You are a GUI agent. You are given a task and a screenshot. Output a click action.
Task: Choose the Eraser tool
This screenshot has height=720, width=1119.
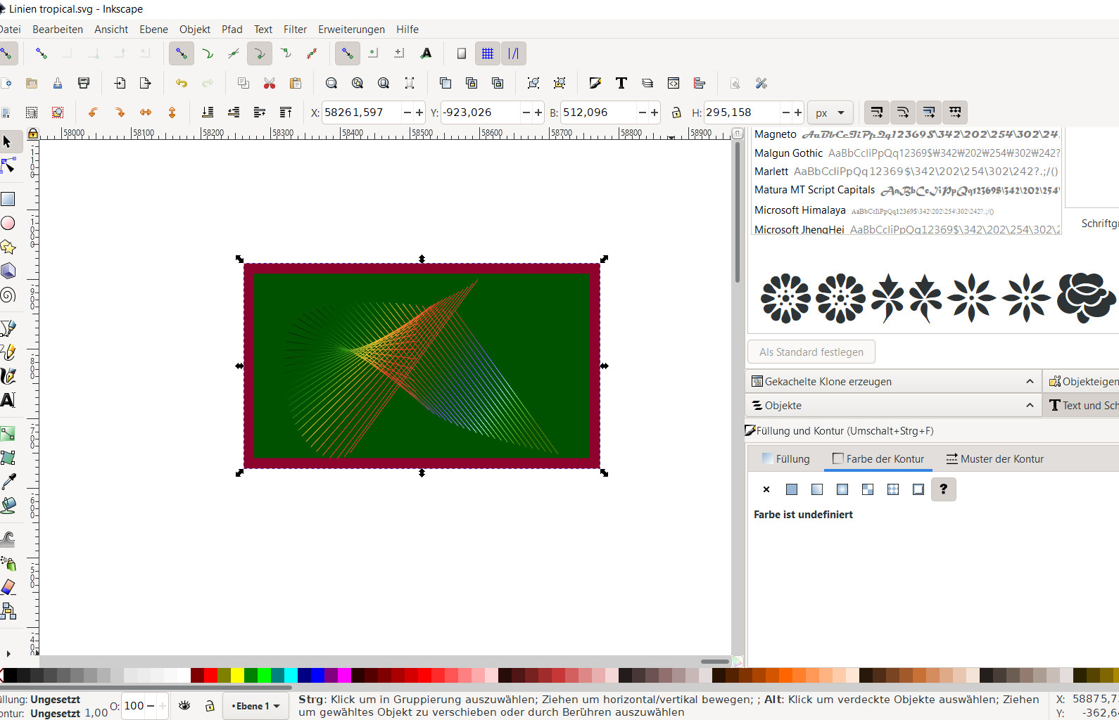(8, 587)
